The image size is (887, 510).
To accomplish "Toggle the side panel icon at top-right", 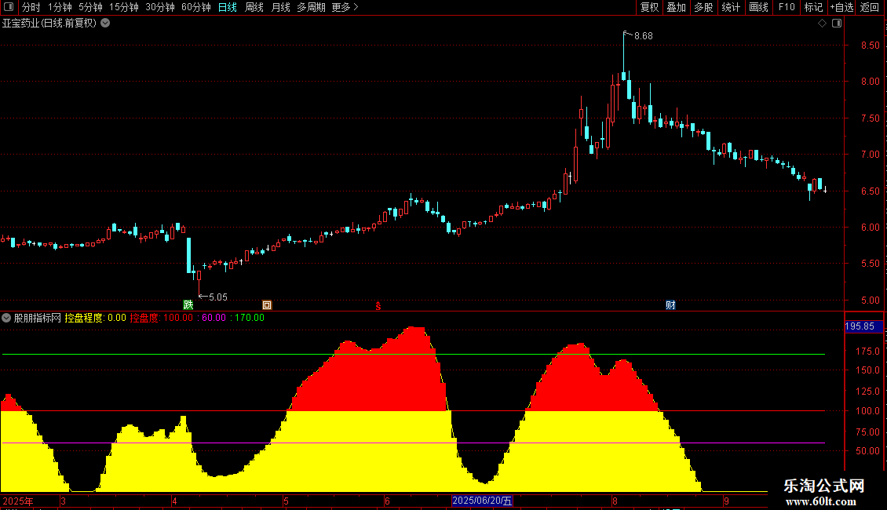I will 837,24.
